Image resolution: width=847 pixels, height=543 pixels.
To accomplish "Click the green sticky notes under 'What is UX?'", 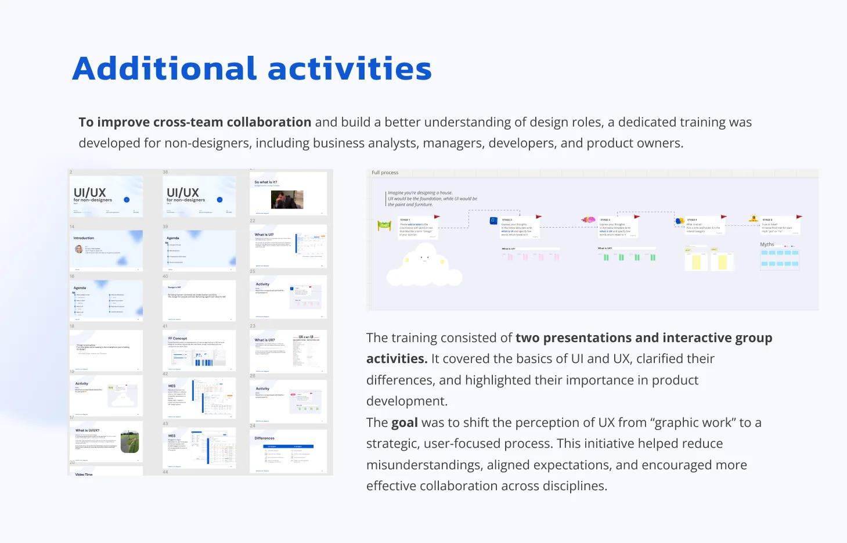I will [x=629, y=257].
